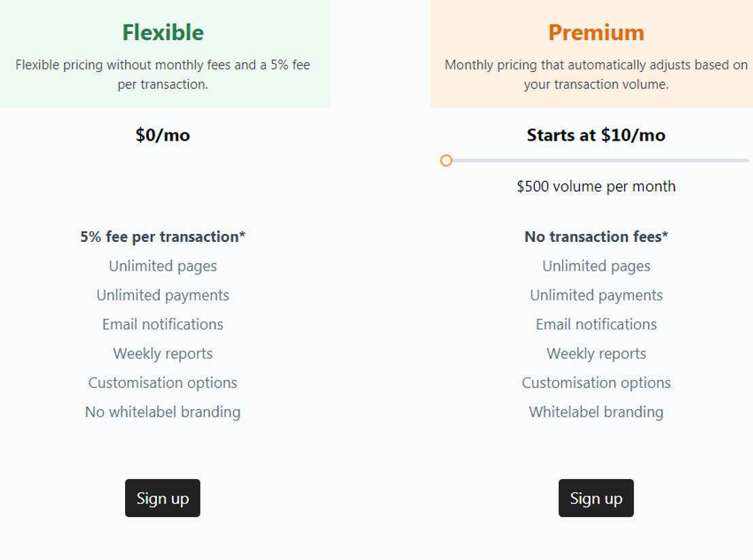Click the orange volume slider handle
753x560 pixels.
[446, 160]
